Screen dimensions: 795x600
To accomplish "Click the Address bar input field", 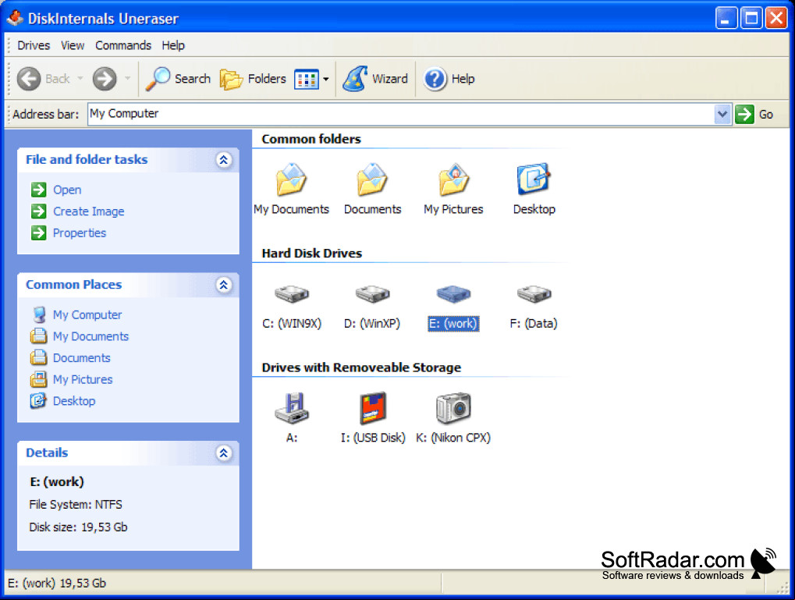I will point(400,114).
